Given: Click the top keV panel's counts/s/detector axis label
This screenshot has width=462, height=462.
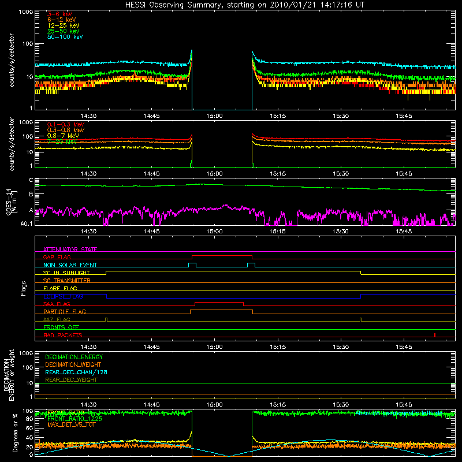Looking at the screenshot, I should pos(12,60).
